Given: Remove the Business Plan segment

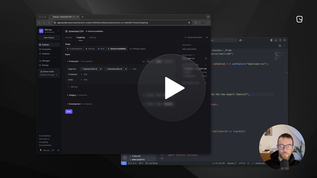Looking at the screenshot, I should pos(101,69).
